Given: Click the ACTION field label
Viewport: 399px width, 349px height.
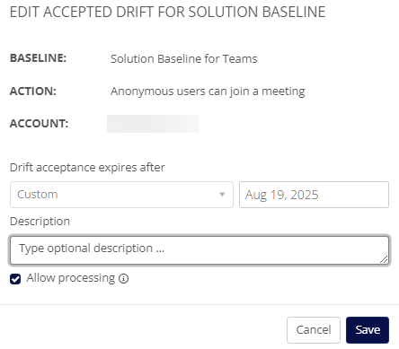Looking at the screenshot, I should point(33,91).
